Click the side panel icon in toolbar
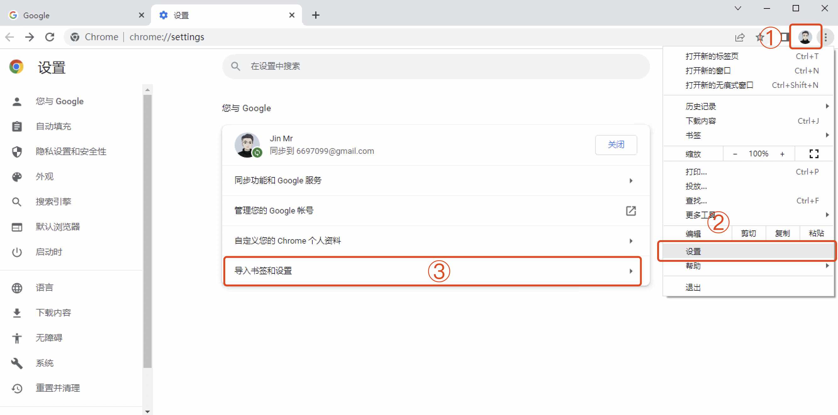The width and height of the screenshot is (838, 415). tap(785, 37)
